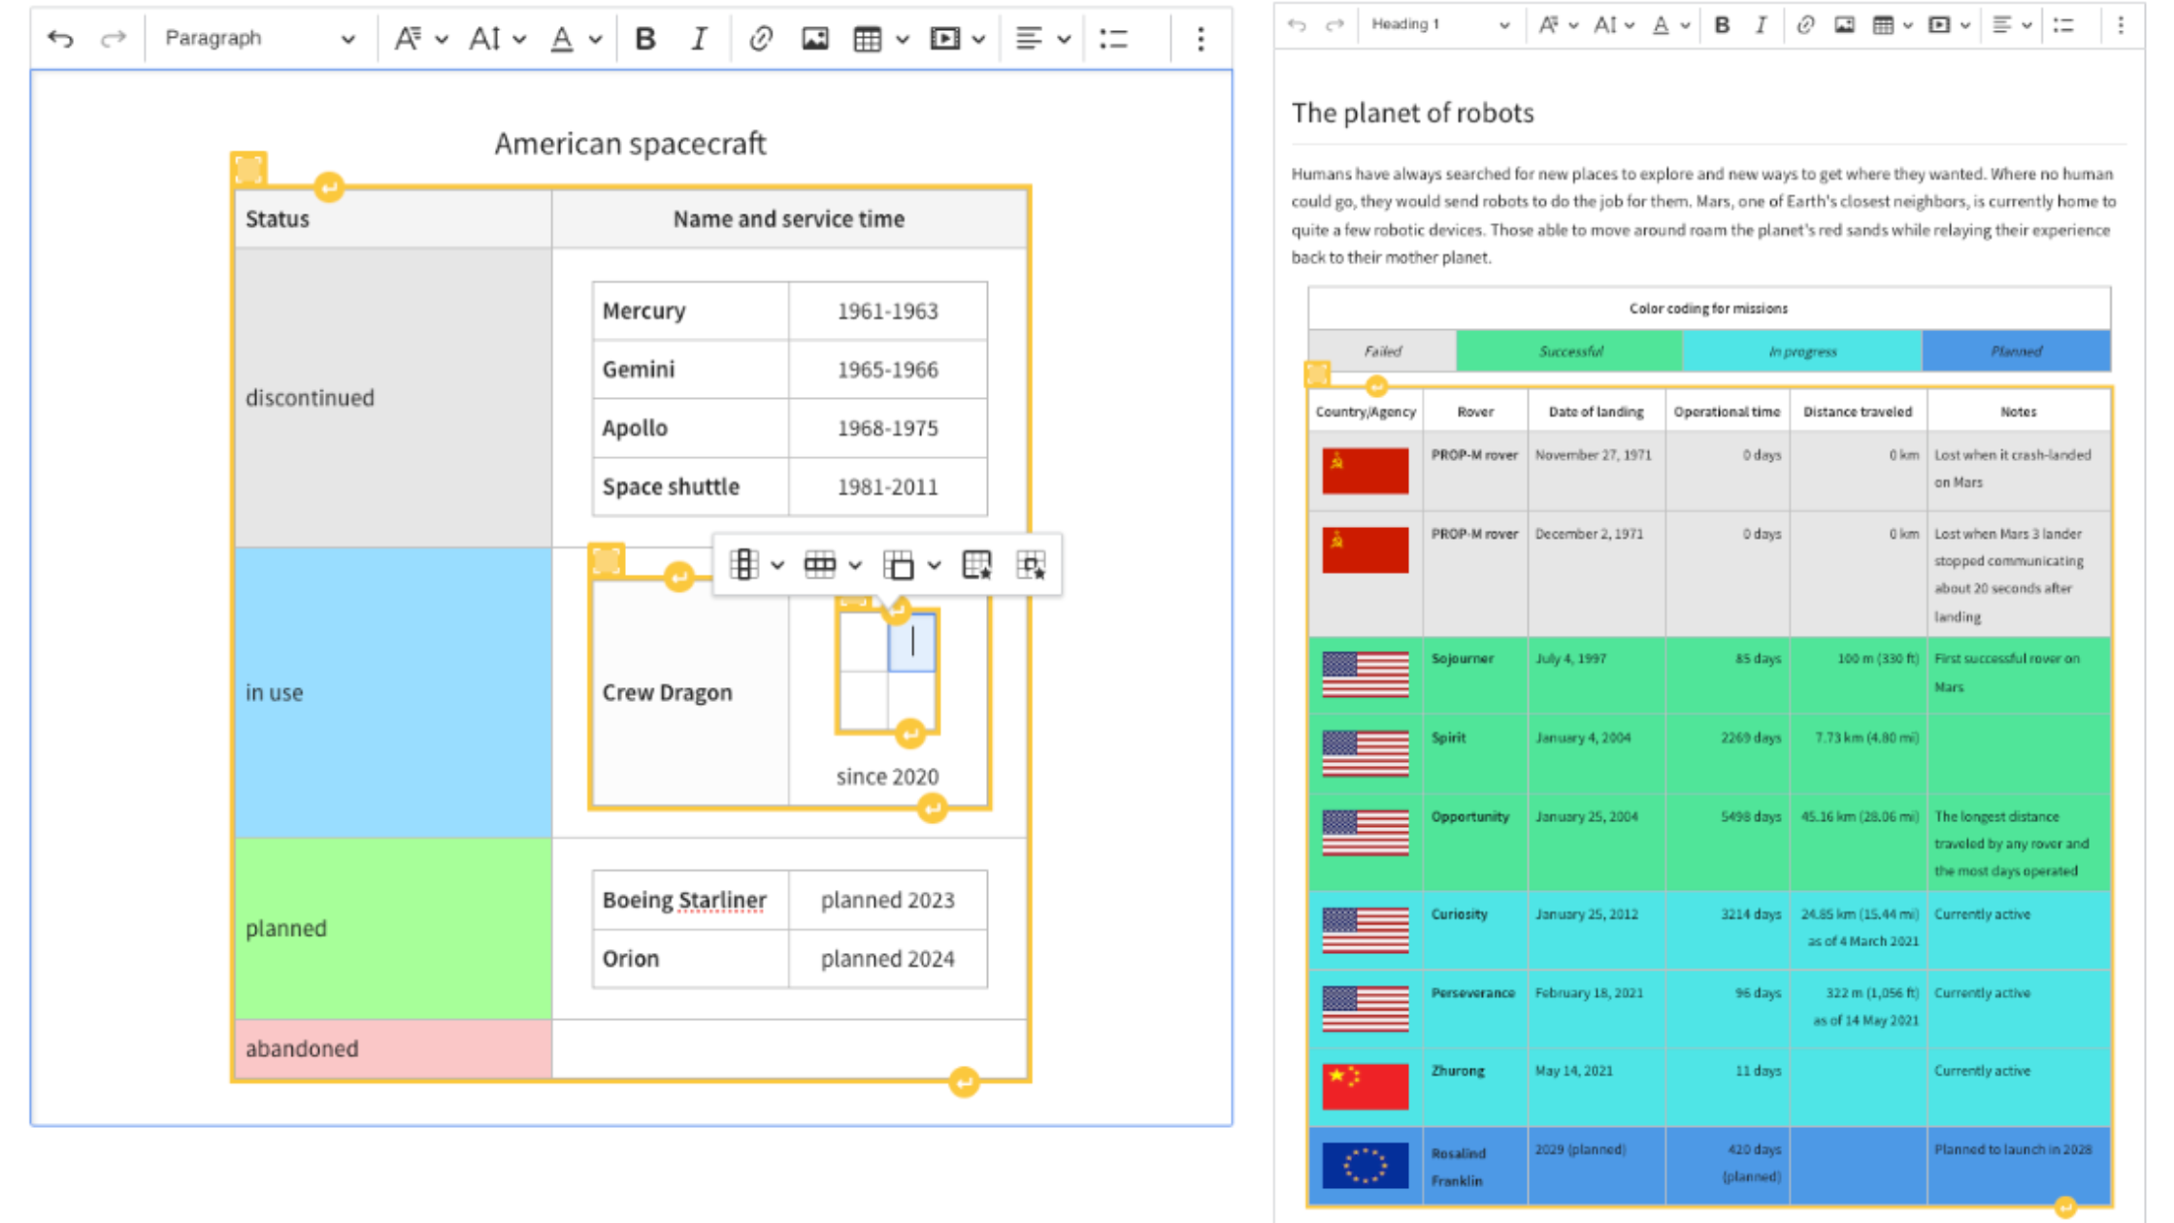Image resolution: width=2174 pixels, height=1223 pixels.
Task: Click the green 'Successful' legend cell
Action: [1569, 351]
